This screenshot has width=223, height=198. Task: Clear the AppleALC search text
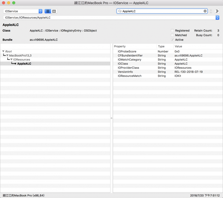pyautogui.click(x=205, y=11)
